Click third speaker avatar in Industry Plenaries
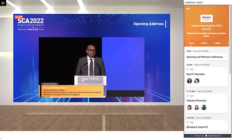The height and width of the screenshot is (139, 245). tap(204, 107)
